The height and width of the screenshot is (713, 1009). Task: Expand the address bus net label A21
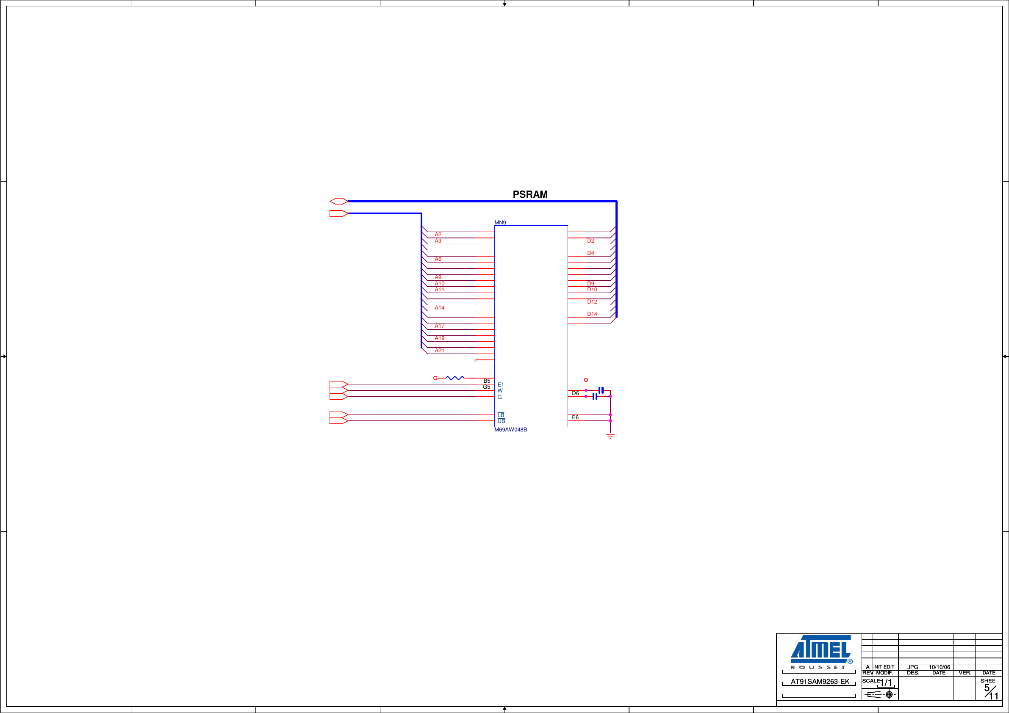tap(438, 350)
